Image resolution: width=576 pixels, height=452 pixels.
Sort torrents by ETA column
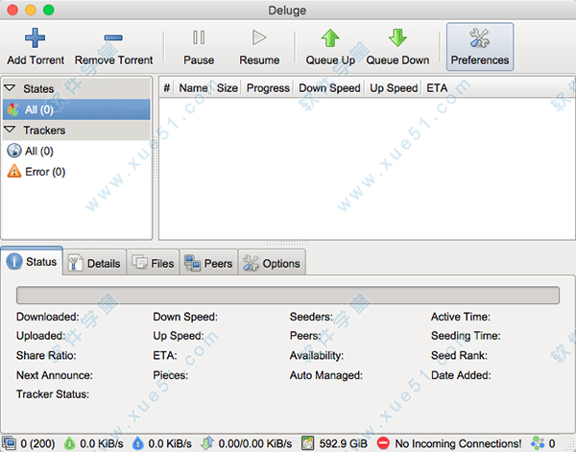point(437,87)
